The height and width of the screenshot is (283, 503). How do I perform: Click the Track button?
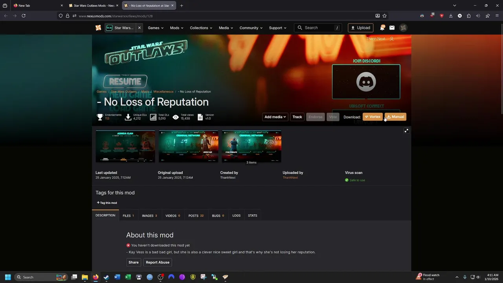tap(297, 117)
